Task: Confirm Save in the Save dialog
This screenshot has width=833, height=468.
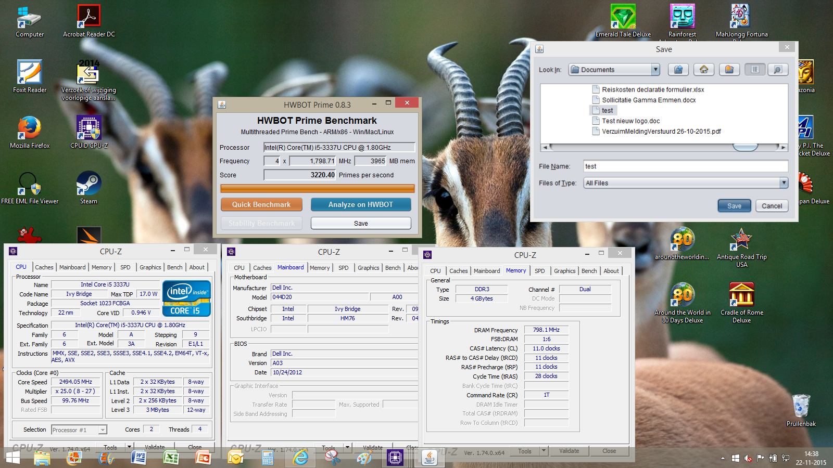Action: click(734, 206)
